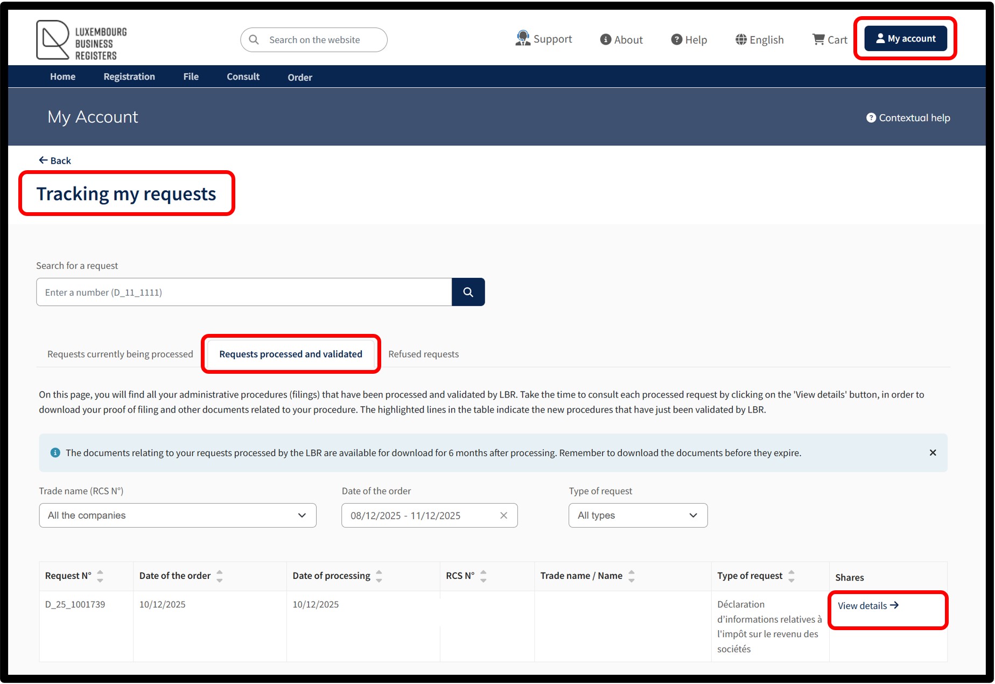
Task: Switch to Refused requests tab
Action: click(424, 354)
